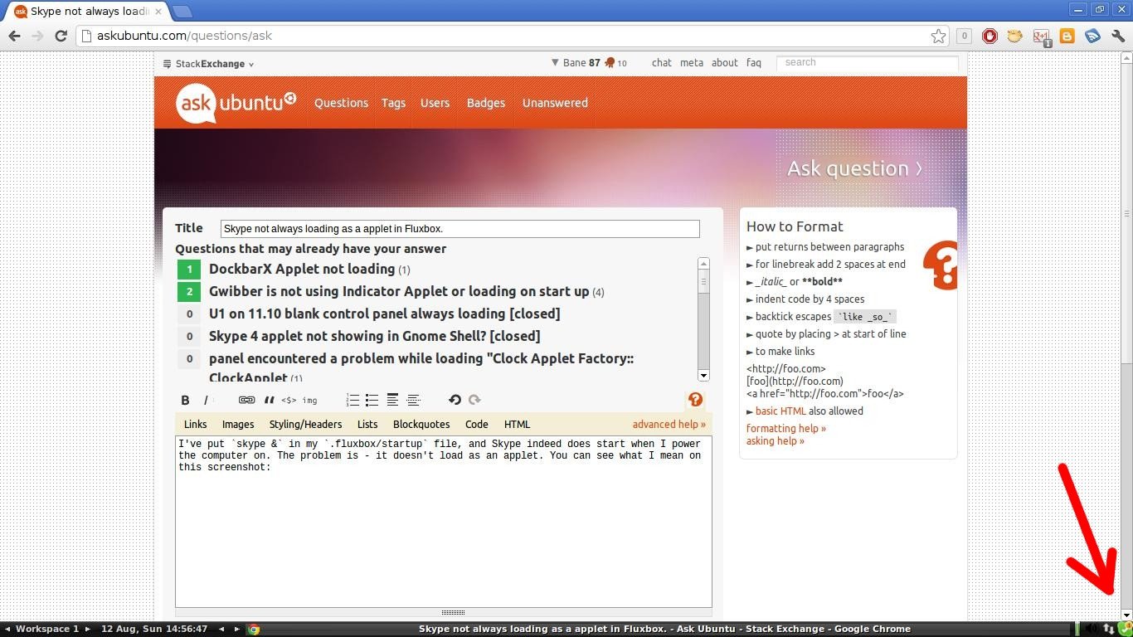Insert a blockquote with the quote icon
This screenshot has width=1133, height=637.
[269, 400]
